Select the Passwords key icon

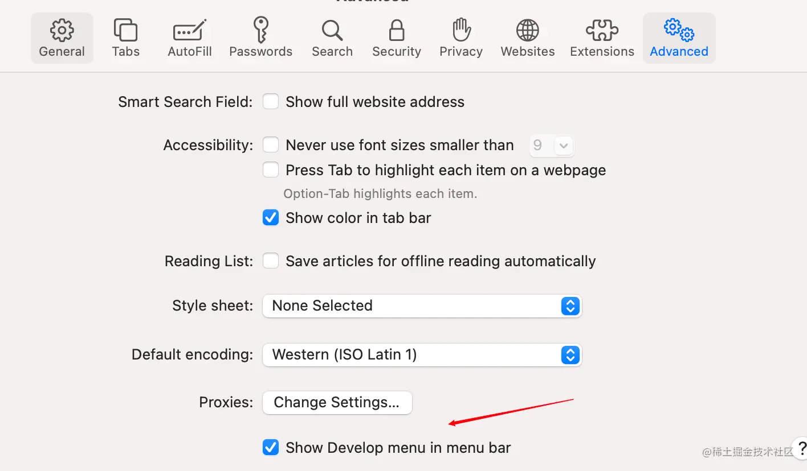point(260,31)
